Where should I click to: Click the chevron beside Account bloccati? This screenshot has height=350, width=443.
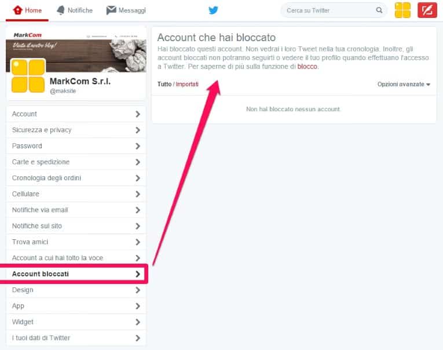click(138, 274)
